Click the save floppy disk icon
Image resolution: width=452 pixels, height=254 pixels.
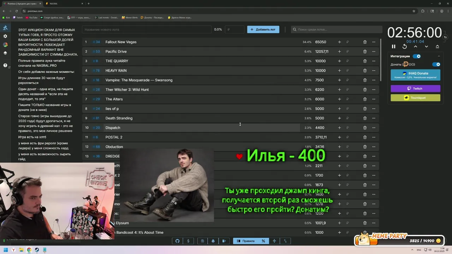(x=202, y=241)
